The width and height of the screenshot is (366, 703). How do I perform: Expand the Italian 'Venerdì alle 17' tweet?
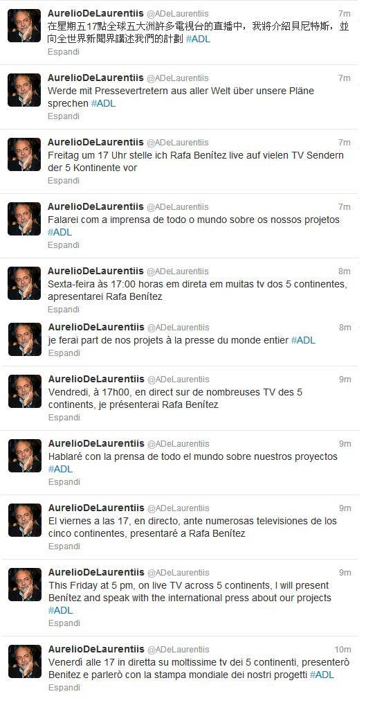click(x=64, y=687)
